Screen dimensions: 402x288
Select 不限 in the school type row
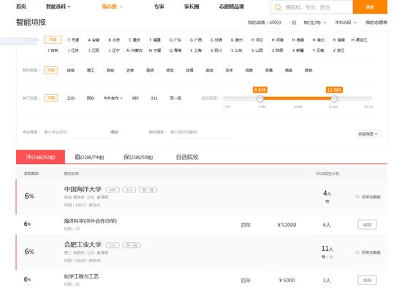click(51, 70)
